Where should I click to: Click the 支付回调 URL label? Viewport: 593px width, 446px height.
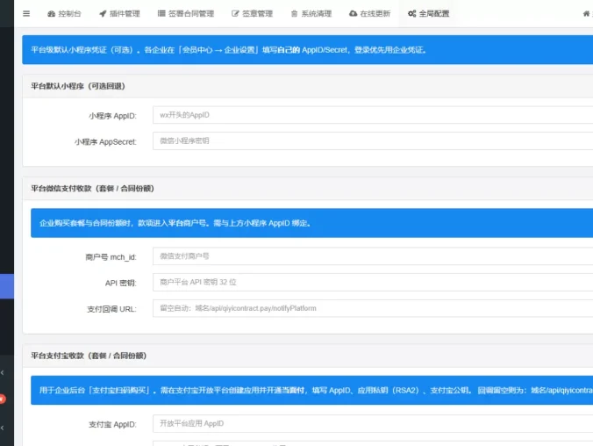pyautogui.click(x=111, y=309)
